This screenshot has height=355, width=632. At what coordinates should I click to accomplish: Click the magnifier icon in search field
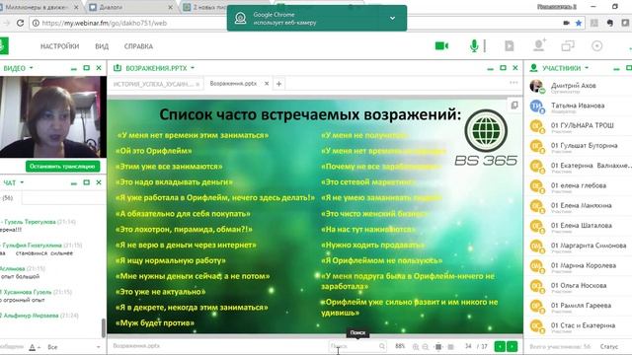382,346
